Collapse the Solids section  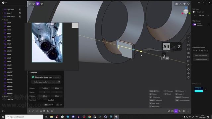coord(3,20)
